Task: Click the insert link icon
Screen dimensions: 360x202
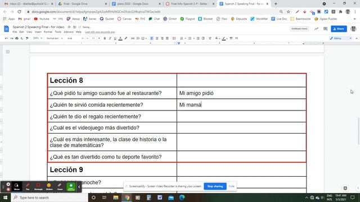Action: (x=133, y=38)
